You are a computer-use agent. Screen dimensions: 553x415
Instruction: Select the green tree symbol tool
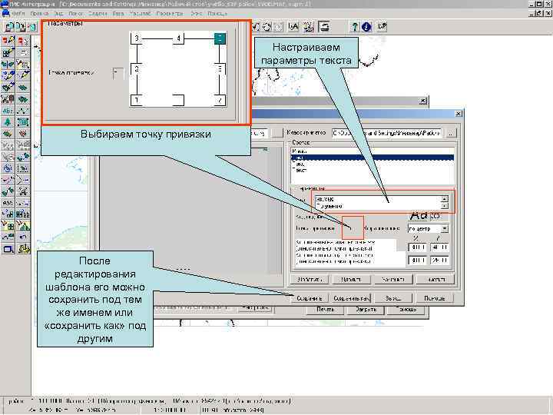pos(8,122)
